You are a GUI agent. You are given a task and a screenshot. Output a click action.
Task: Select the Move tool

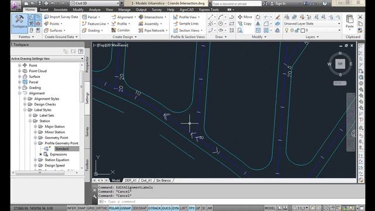pyautogui.click(x=245, y=17)
